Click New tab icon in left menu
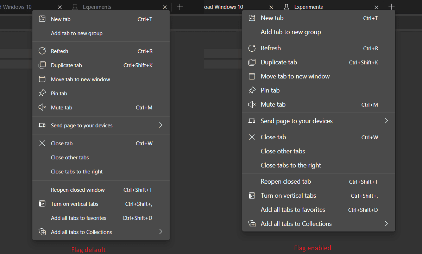422x254 pixels. coord(42,19)
